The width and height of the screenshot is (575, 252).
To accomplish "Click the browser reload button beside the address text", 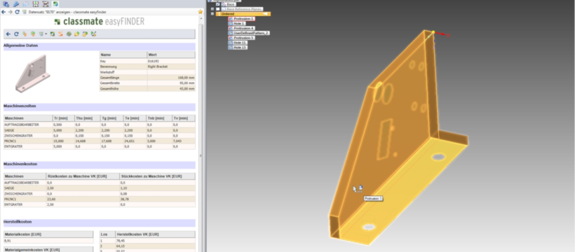I will [17, 12].
